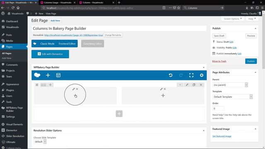Click the browser search box containing Columns
This screenshot has height=149, width=265.
tap(204, 8)
